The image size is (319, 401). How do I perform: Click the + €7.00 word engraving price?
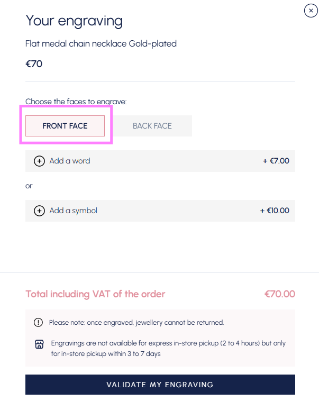276,161
